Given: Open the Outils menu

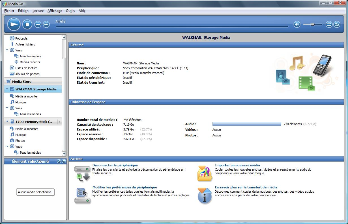Looking at the screenshot, I should click(70, 11).
